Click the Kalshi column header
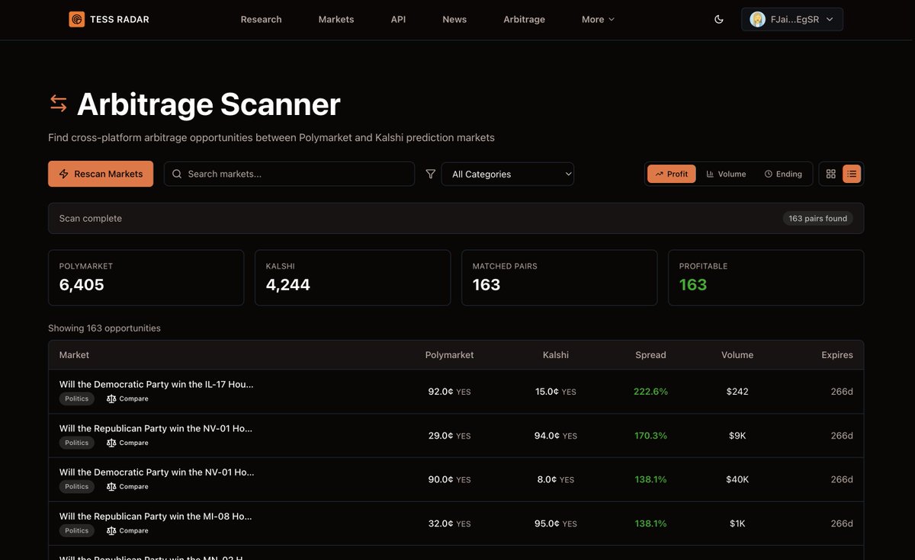Screen dimensions: 915x560 coord(556,355)
